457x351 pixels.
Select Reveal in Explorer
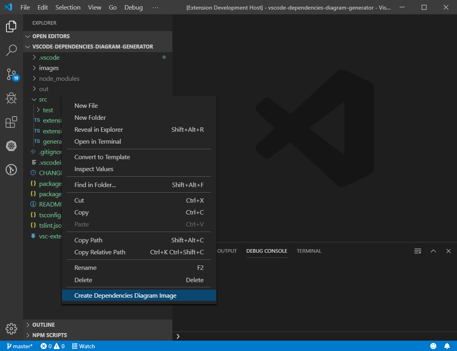point(139,130)
